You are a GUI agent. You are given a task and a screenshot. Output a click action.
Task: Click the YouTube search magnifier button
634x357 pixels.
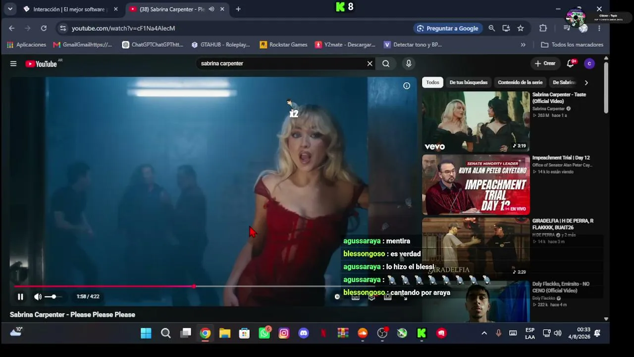[x=386, y=63]
